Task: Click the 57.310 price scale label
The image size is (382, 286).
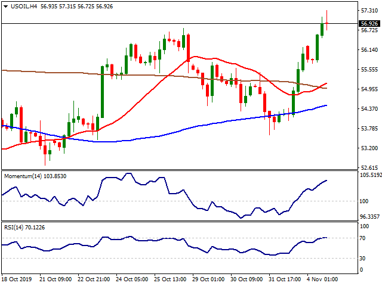Action: pyautogui.click(x=369, y=11)
